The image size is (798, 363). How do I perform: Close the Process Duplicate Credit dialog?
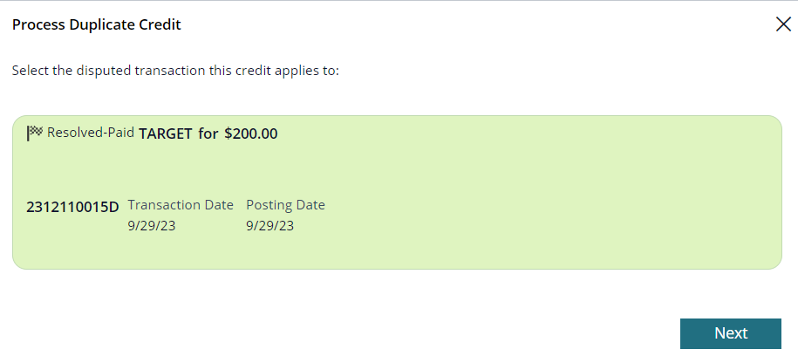coord(783,24)
